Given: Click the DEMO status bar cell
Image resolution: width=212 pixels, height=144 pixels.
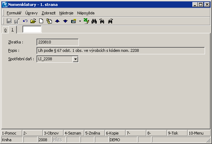Looking at the screenshot, I should tap(123, 140).
